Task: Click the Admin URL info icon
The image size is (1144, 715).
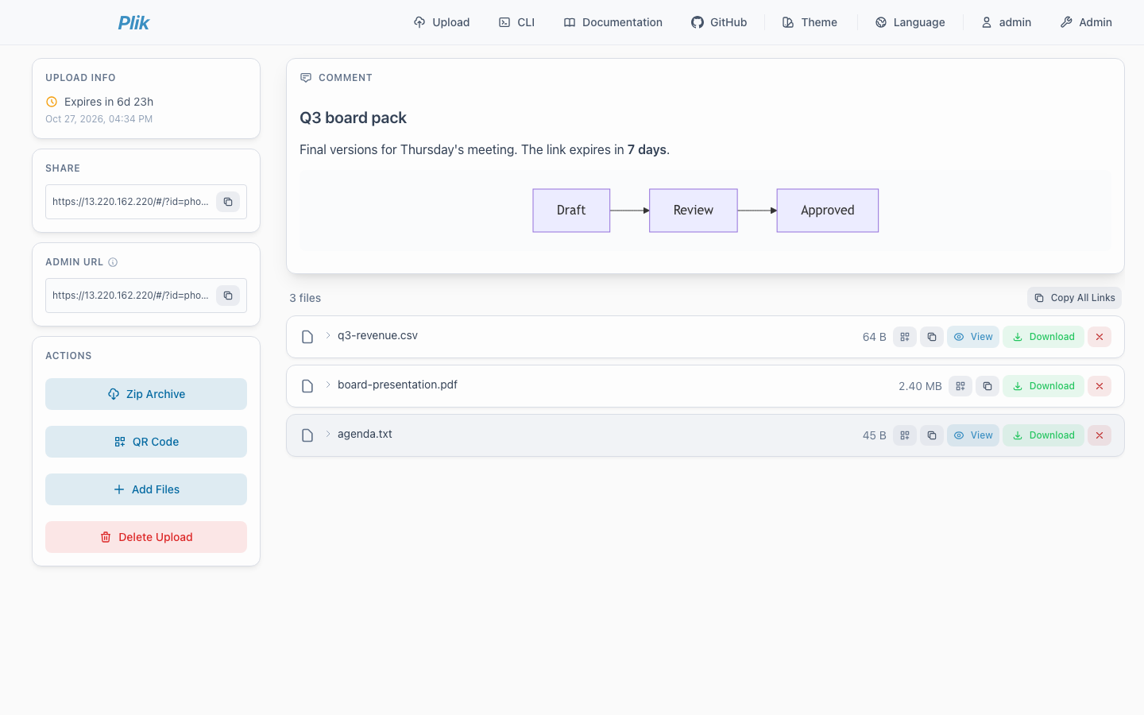Action: point(113,262)
